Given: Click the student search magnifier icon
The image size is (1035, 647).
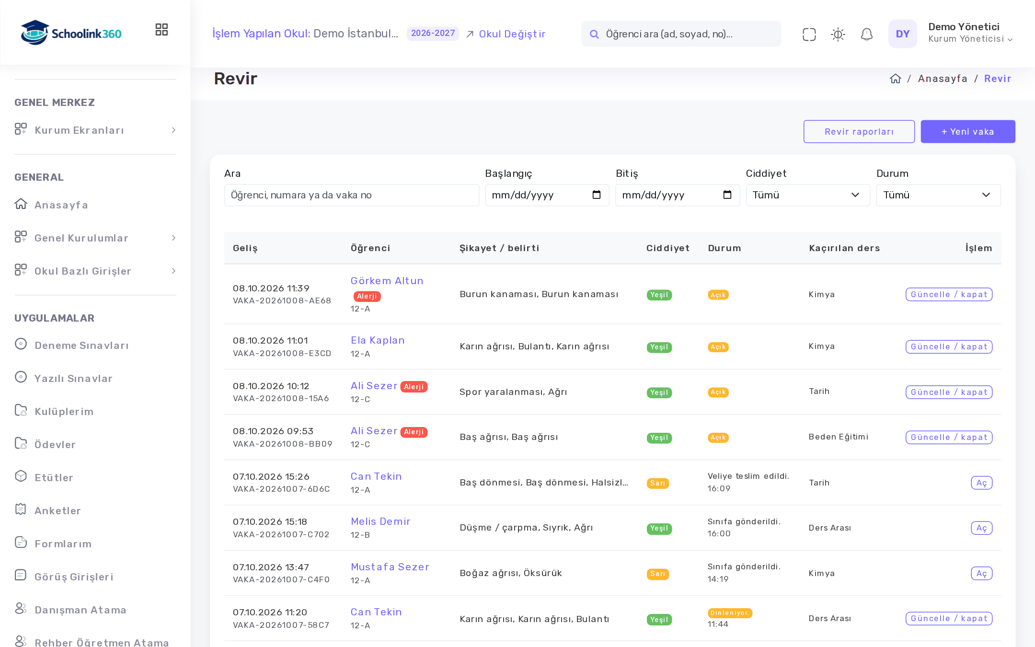Looking at the screenshot, I should [x=594, y=34].
